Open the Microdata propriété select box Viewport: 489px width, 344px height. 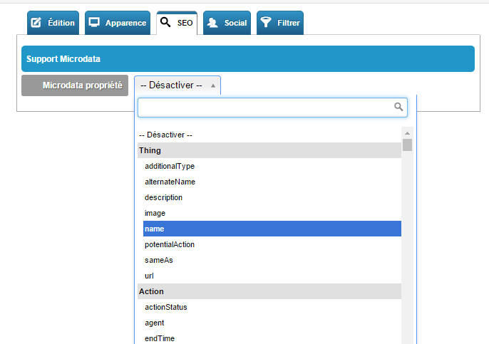[177, 85]
